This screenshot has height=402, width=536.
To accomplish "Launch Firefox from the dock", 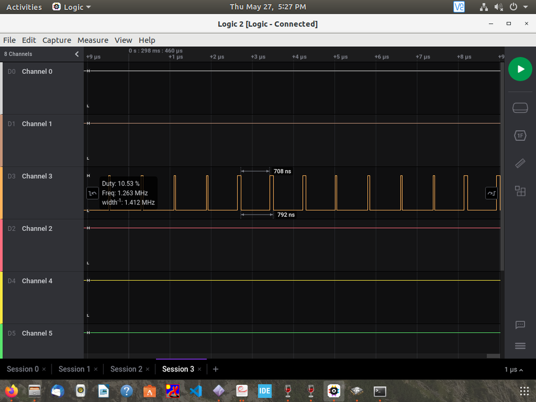I will click(11, 391).
